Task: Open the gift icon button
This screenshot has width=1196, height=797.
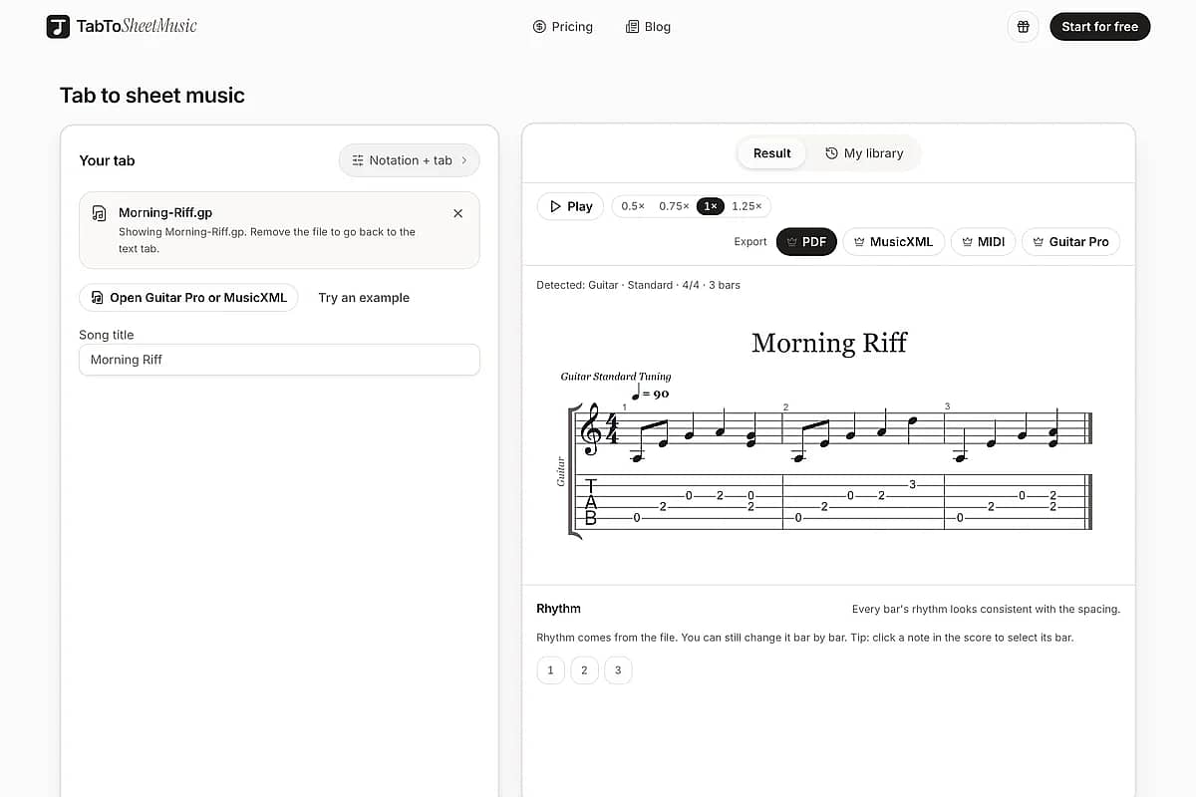Action: [x=1023, y=27]
